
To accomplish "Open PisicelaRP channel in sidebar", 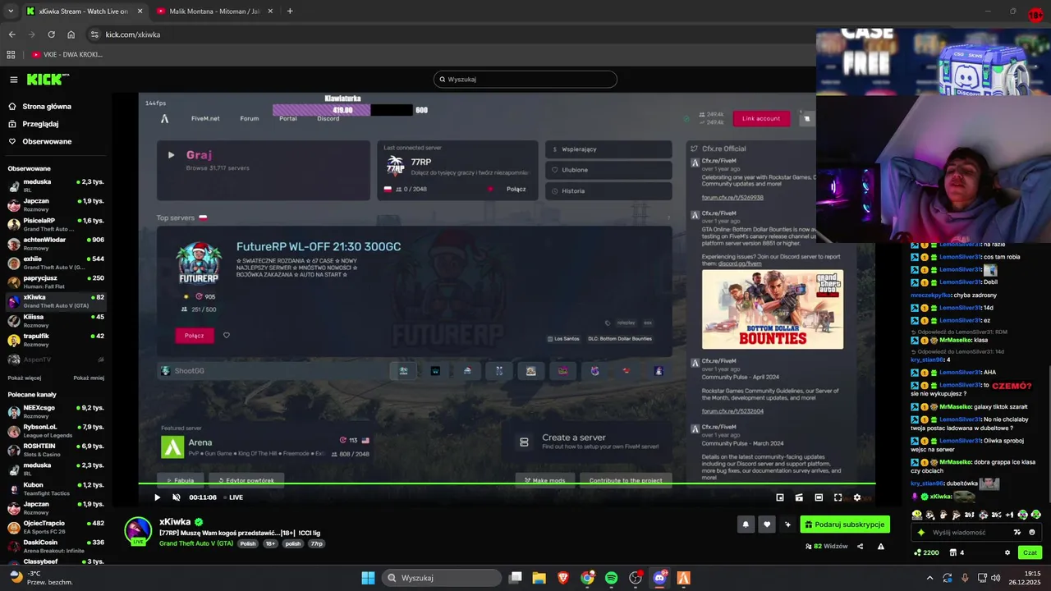I will pos(56,224).
